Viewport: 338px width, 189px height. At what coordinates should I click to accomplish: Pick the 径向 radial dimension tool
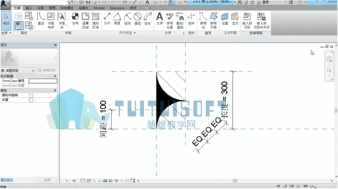click(127, 19)
